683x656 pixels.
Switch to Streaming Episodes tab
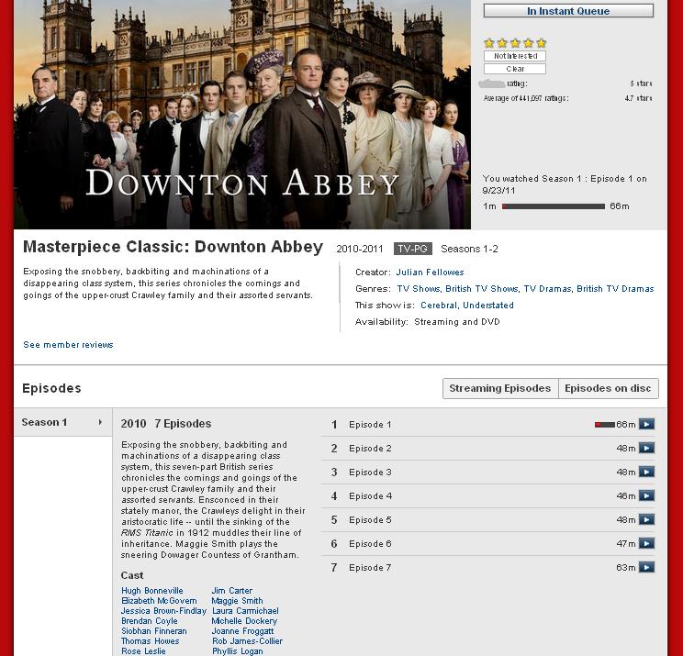[500, 388]
